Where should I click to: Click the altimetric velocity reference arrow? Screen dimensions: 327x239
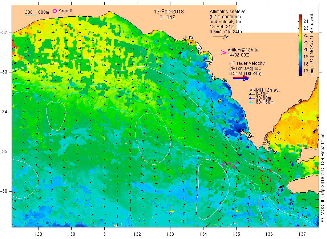221,37
